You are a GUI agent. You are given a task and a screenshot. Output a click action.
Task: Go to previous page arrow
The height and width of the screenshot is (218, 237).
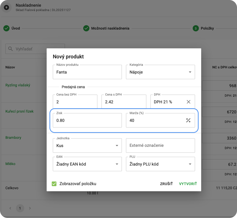click(x=10, y=208)
